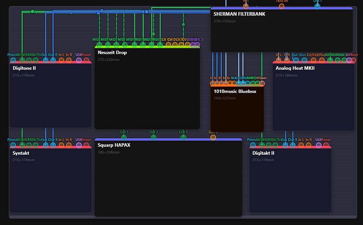Select the Neuzeit Drop device card
The height and width of the screenshot is (225, 363).
tap(147, 87)
